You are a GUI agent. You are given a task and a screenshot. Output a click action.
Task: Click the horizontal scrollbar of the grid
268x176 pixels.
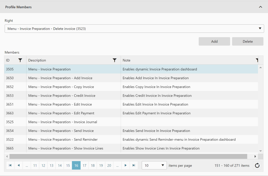pos(128,156)
